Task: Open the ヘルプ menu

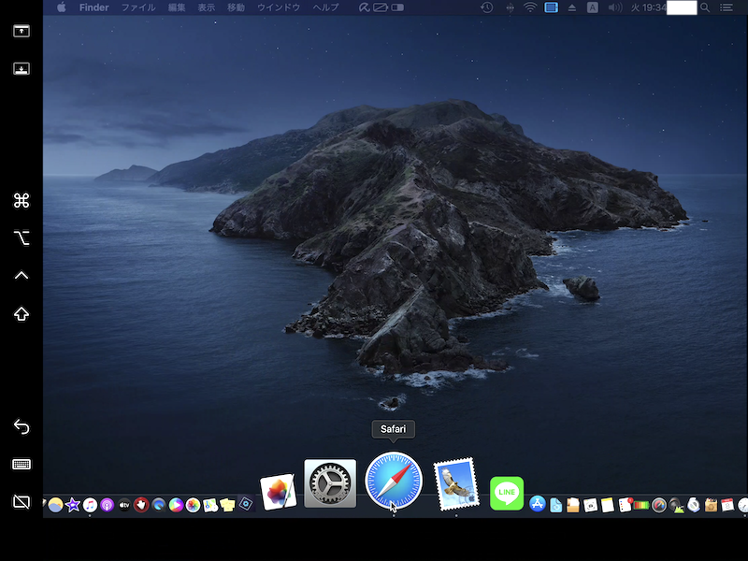Action: [325, 7]
